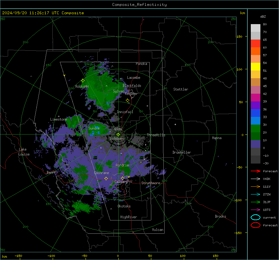The image size is (279, 260).
Task: Click the red forecast arrow in legend
Action: click(x=255, y=171)
